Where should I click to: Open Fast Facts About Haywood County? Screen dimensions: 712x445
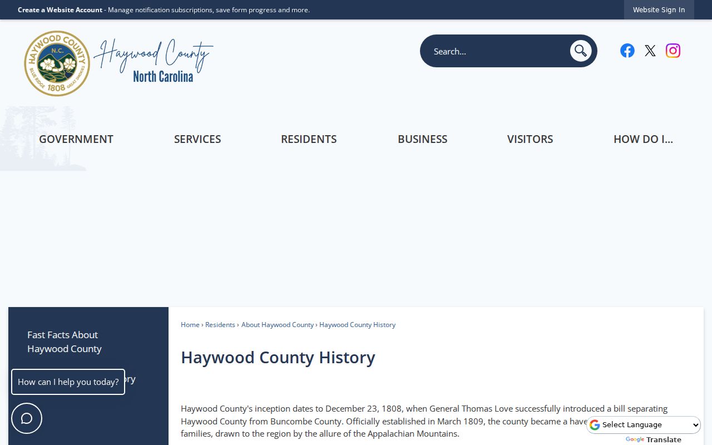pyautogui.click(x=65, y=342)
